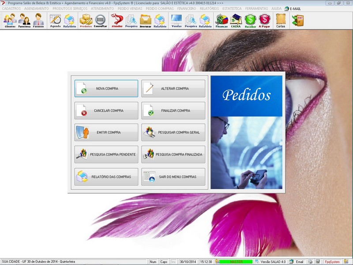The height and width of the screenshot is (265, 353).
Task: Open the Clientes toolbar icon
Action: point(10,20)
